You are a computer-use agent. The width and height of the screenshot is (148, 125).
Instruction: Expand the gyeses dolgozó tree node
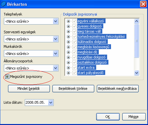tap(68, 26)
